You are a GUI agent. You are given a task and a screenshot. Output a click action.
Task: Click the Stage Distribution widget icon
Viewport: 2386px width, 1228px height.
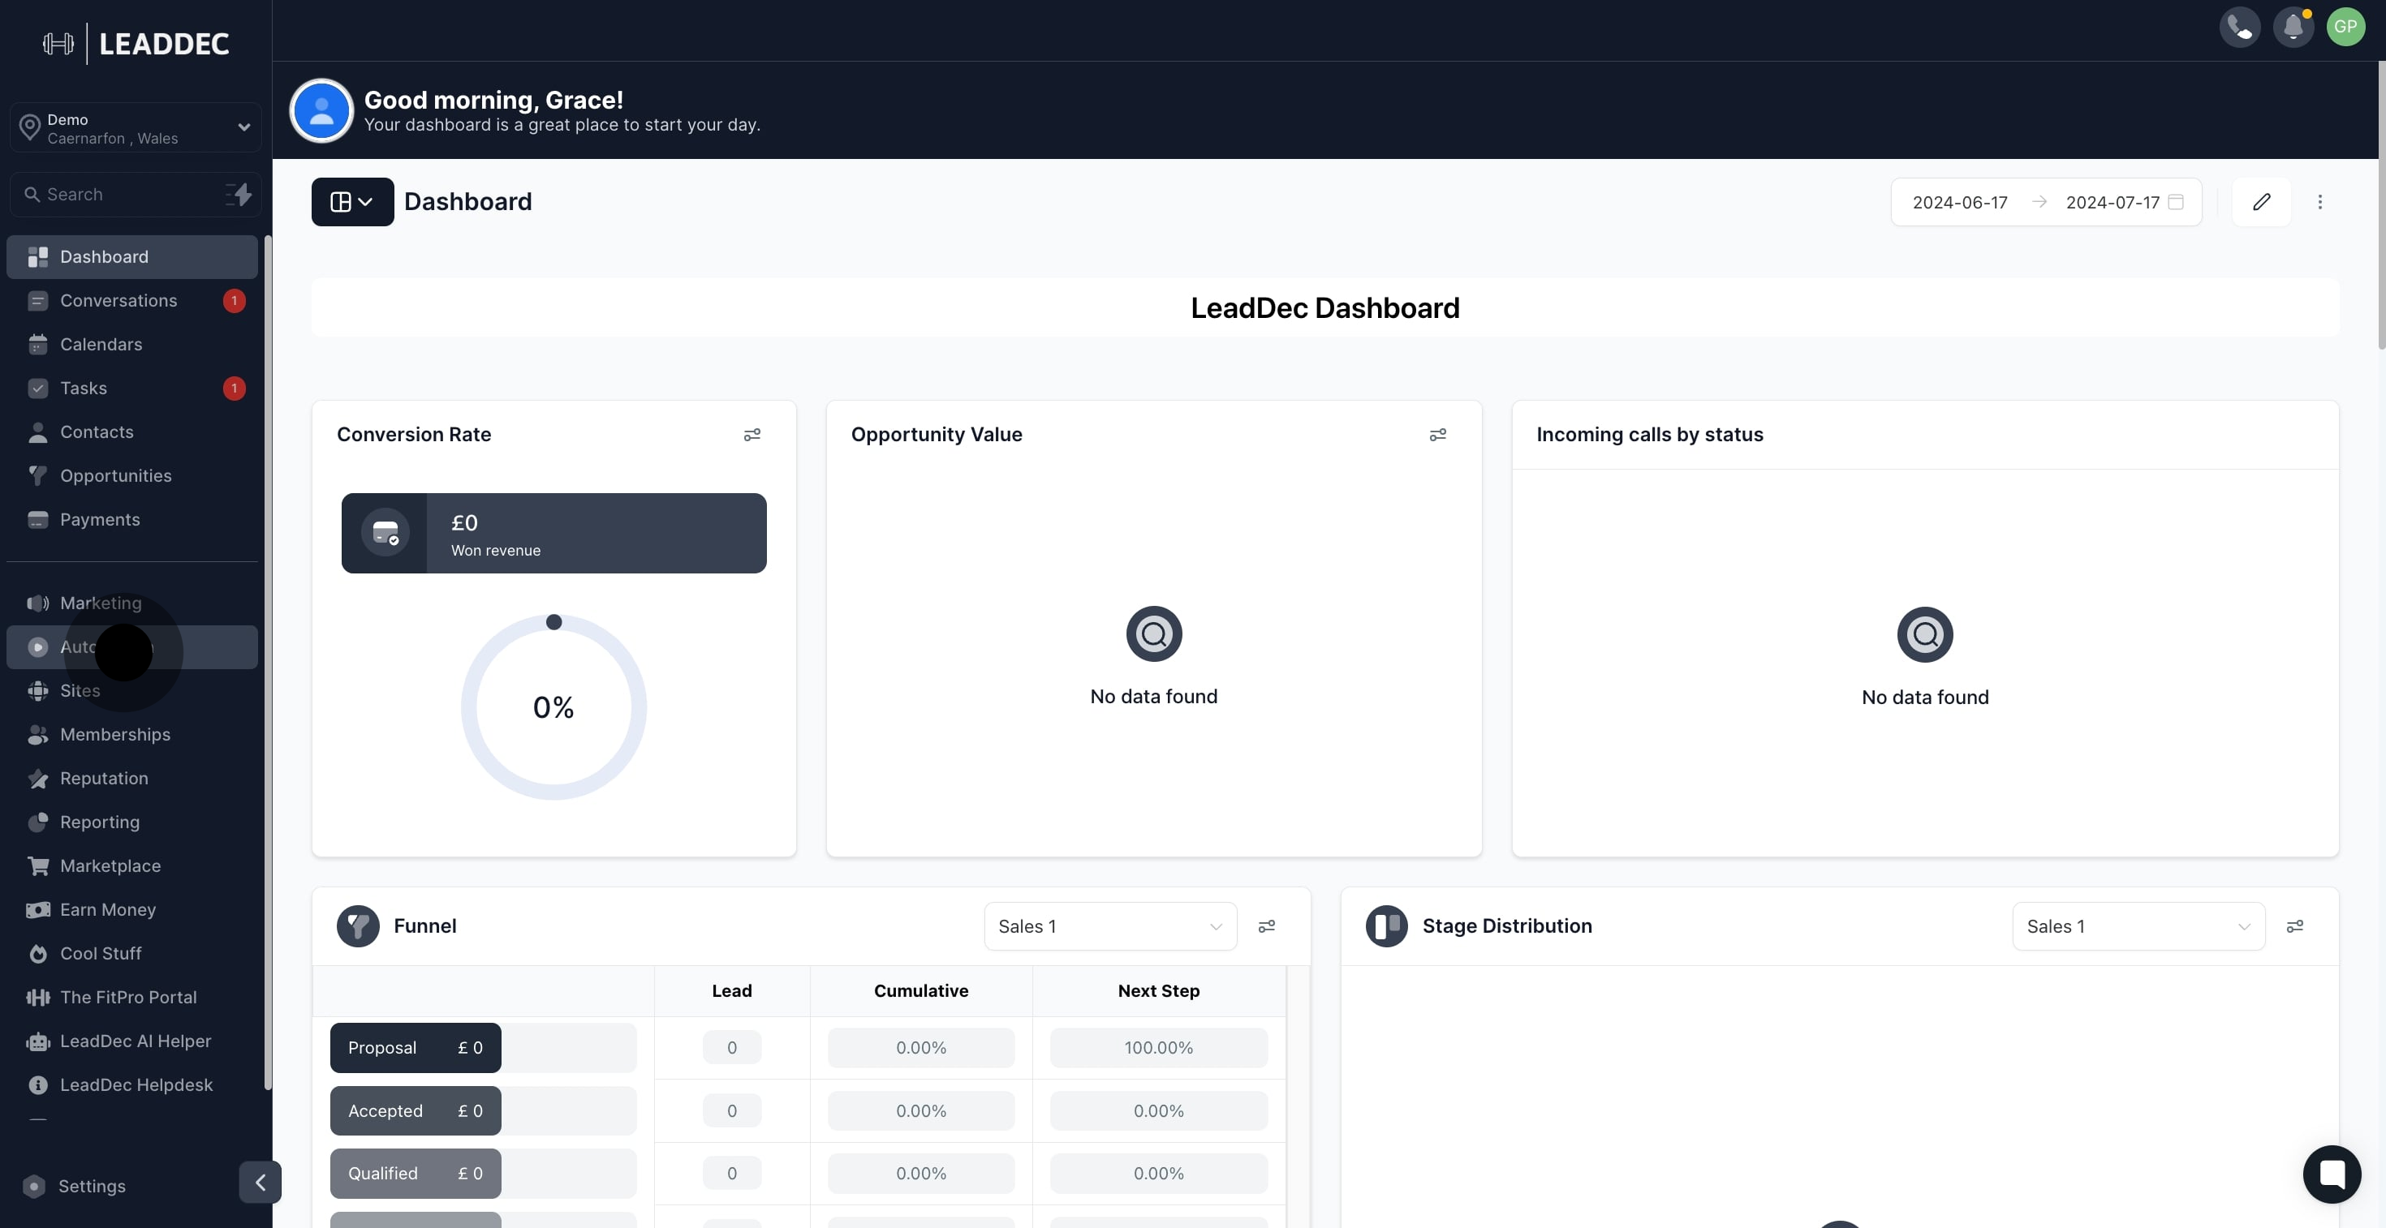point(1387,926)
